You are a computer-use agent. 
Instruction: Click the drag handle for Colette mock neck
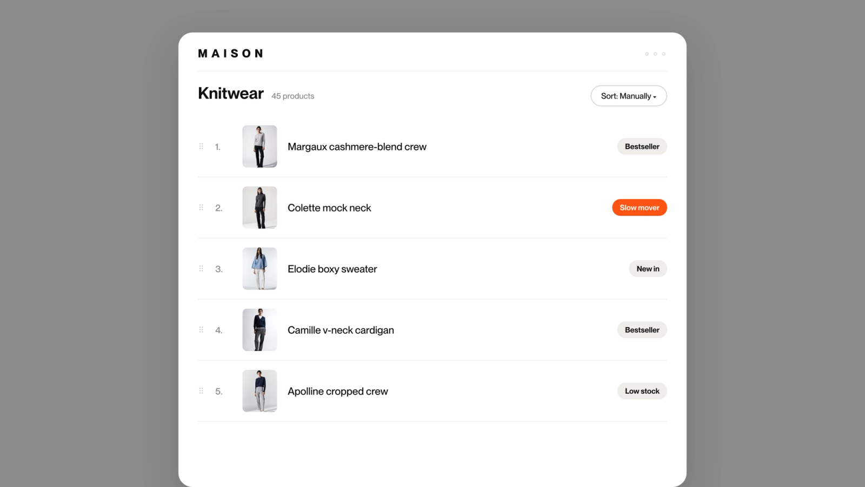pos(201,207)
